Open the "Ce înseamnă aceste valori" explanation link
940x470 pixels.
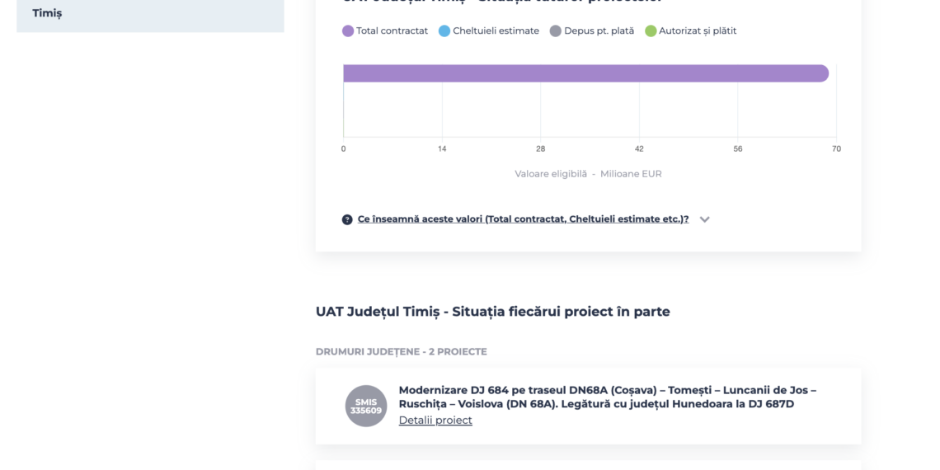[523, 219]
